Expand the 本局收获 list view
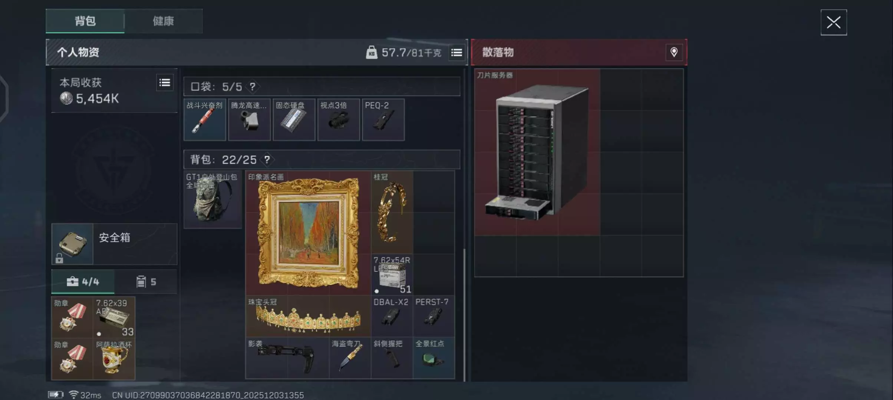Image resolution: width=893 pixels, height=400 pixels. (165, 83)
